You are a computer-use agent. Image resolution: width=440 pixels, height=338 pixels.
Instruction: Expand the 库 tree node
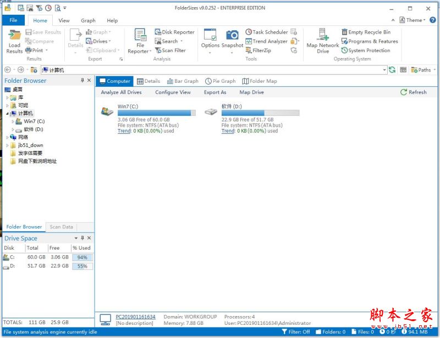7,98
